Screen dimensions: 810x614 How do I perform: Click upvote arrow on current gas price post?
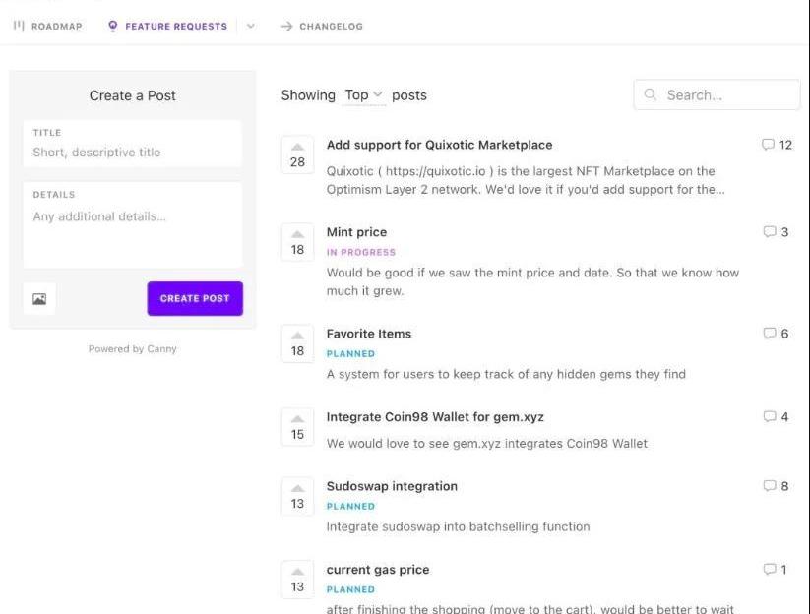click(x=297, y=571)
